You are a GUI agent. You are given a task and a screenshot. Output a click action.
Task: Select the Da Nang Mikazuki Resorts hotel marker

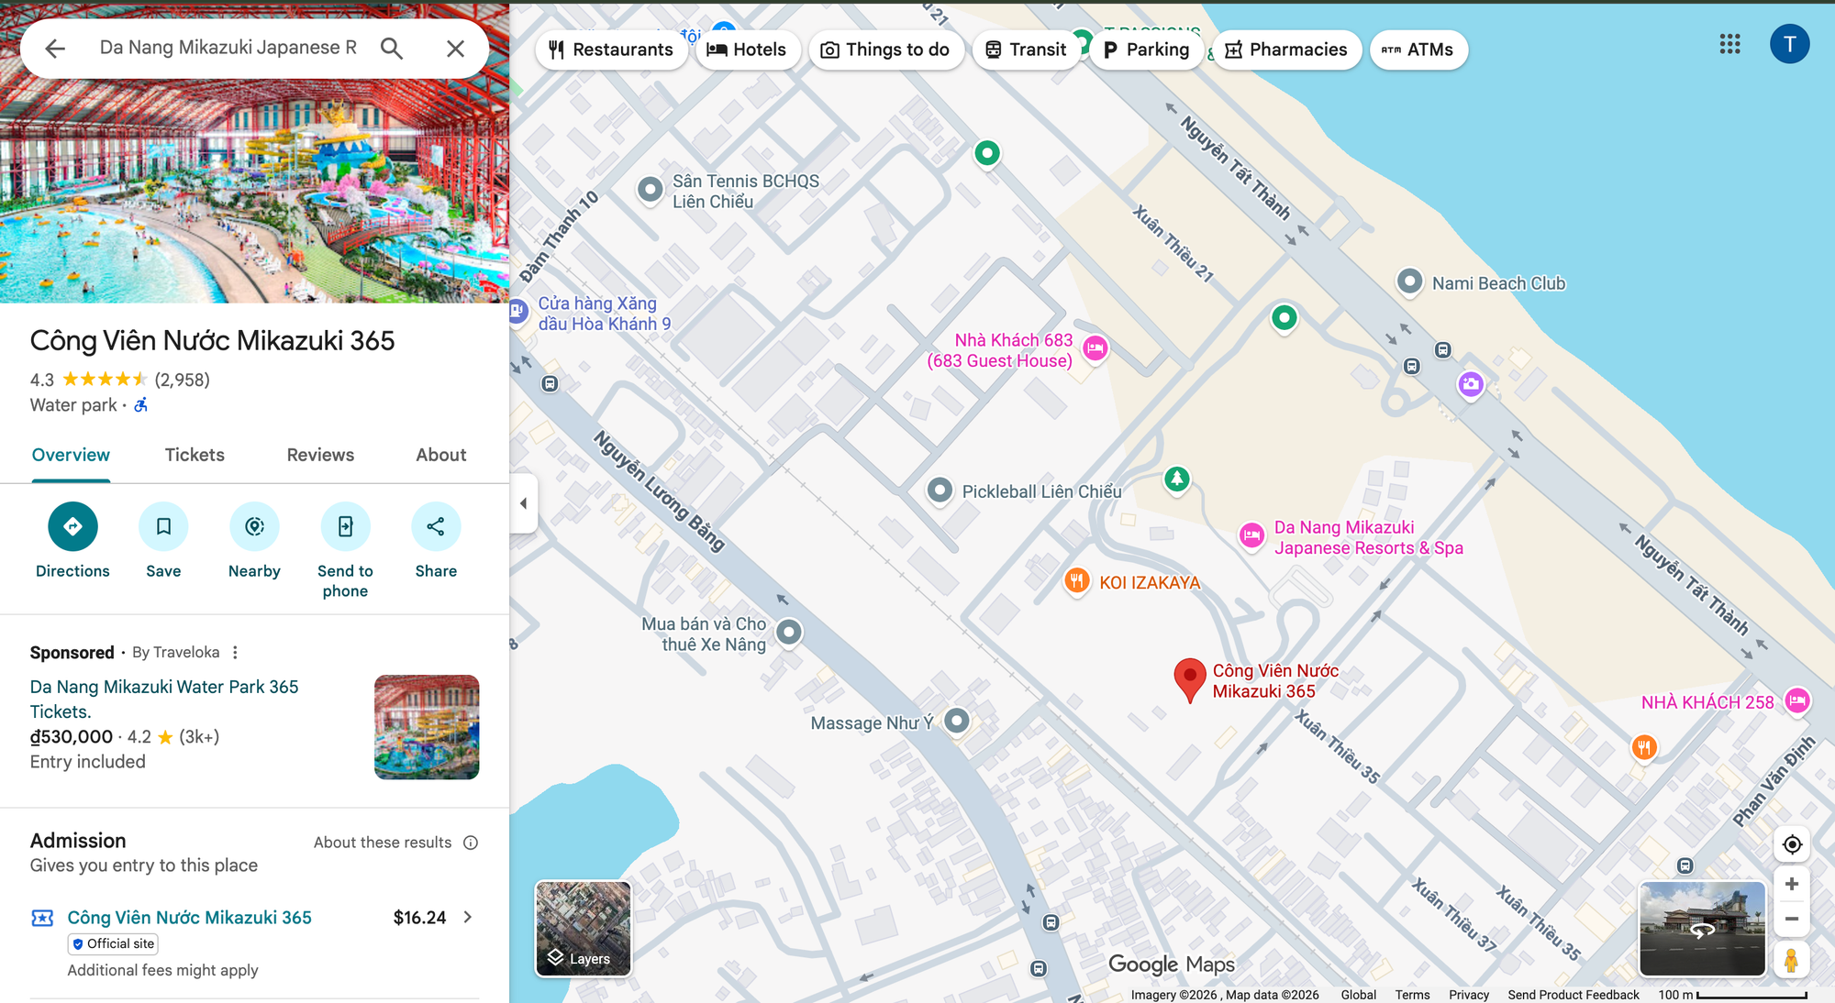point(1251,536)
